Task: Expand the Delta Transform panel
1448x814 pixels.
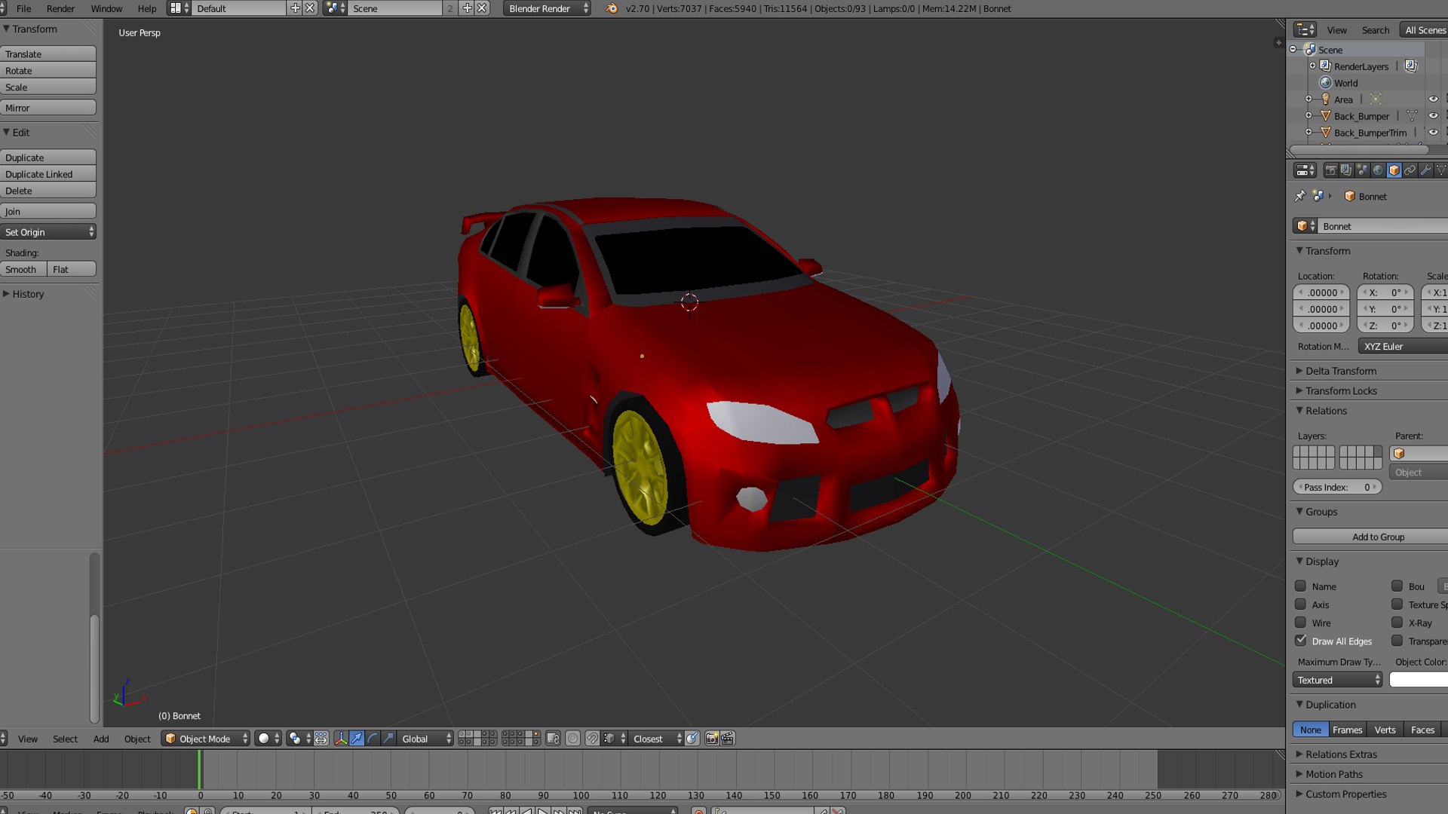Action: [x=1340, y=371]
